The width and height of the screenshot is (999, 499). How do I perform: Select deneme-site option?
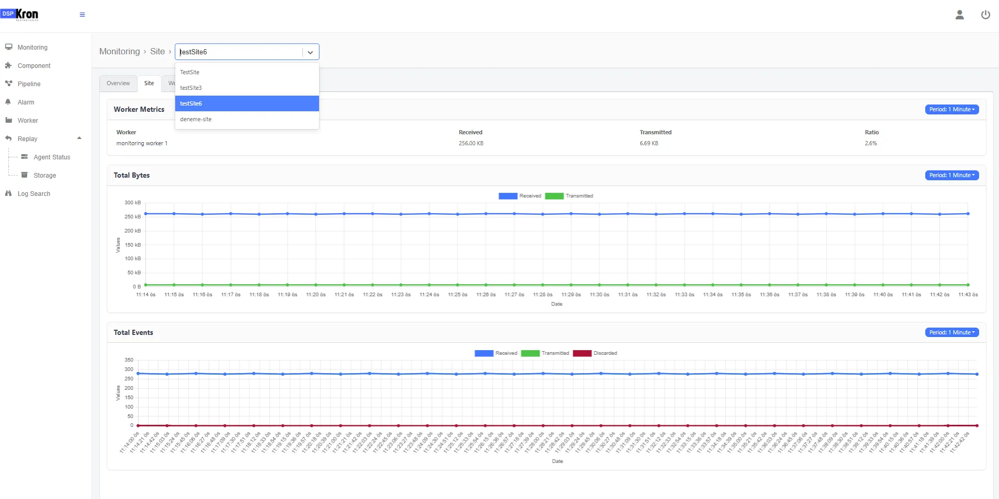(x=247, y=119)
